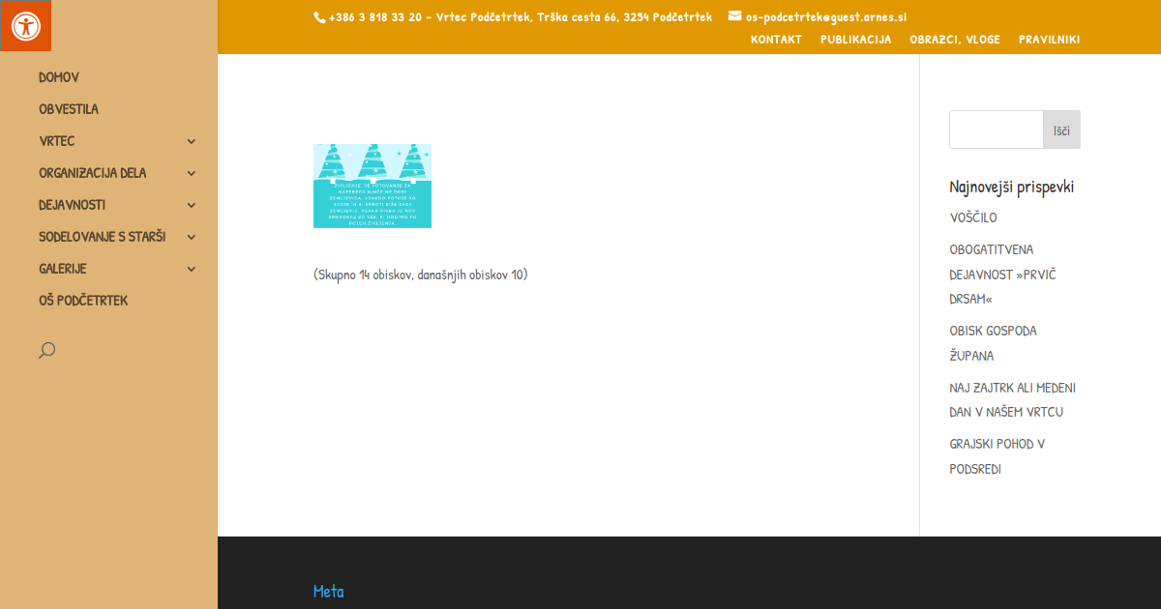This screenshot has width=1161, height=609.
Task: Click the right sidebar search input field
Action: (996, 130)
